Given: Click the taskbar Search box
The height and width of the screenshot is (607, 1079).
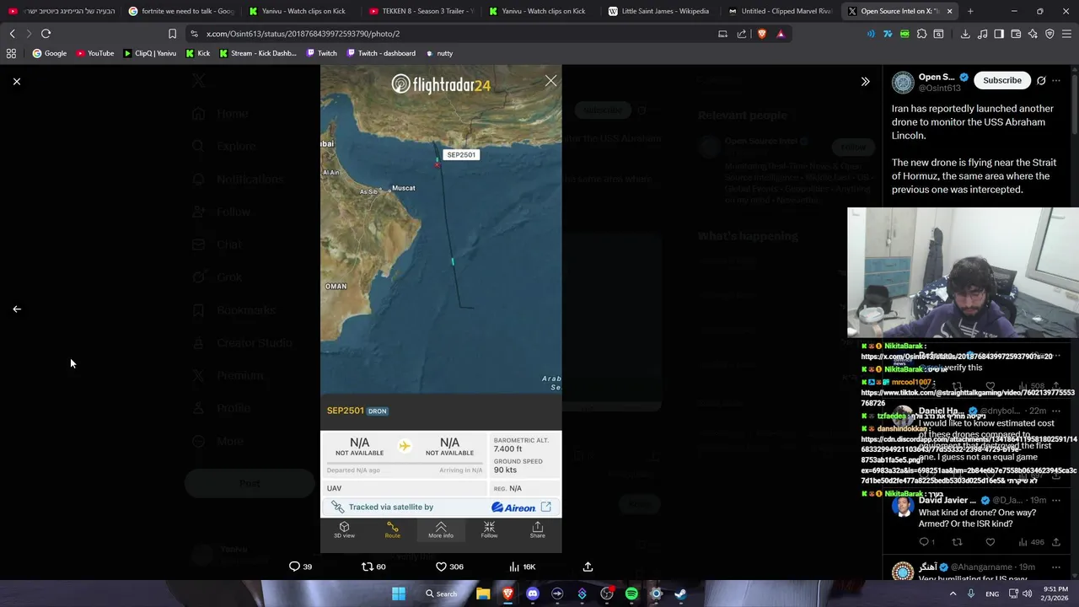Looking at the screenshot, I should (442, 594).
